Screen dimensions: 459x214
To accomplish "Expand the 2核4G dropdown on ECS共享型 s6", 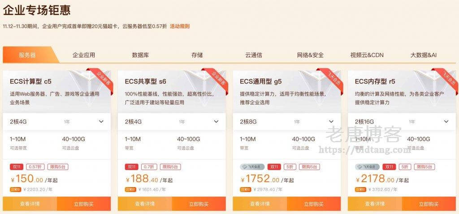I will point(172,122).
